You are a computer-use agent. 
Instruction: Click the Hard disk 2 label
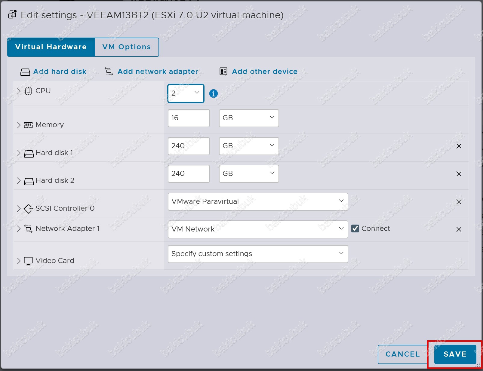pos(55,180)
